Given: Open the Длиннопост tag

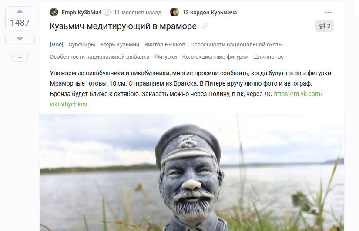Looking at the screenshot, I should coord(270,57).
